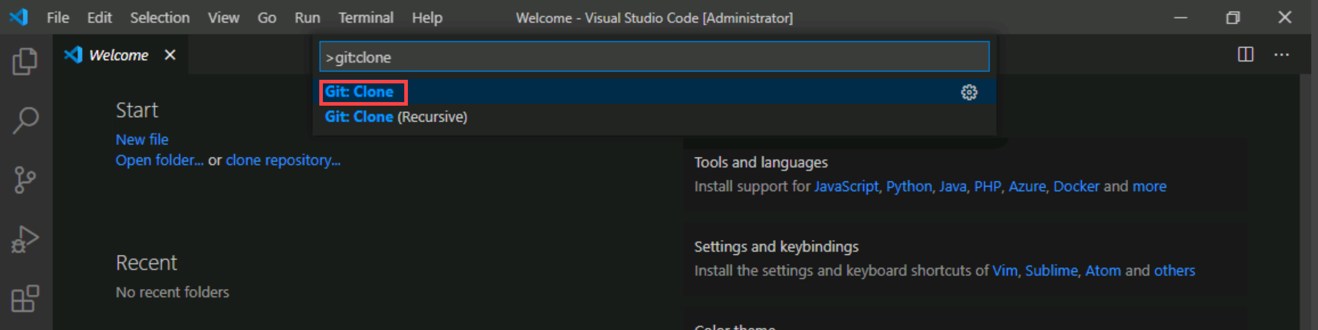The width and height of the screenshot is (1318, 330).
Task: Click the editor vertical scrollbar
Action: (1306, 202)
